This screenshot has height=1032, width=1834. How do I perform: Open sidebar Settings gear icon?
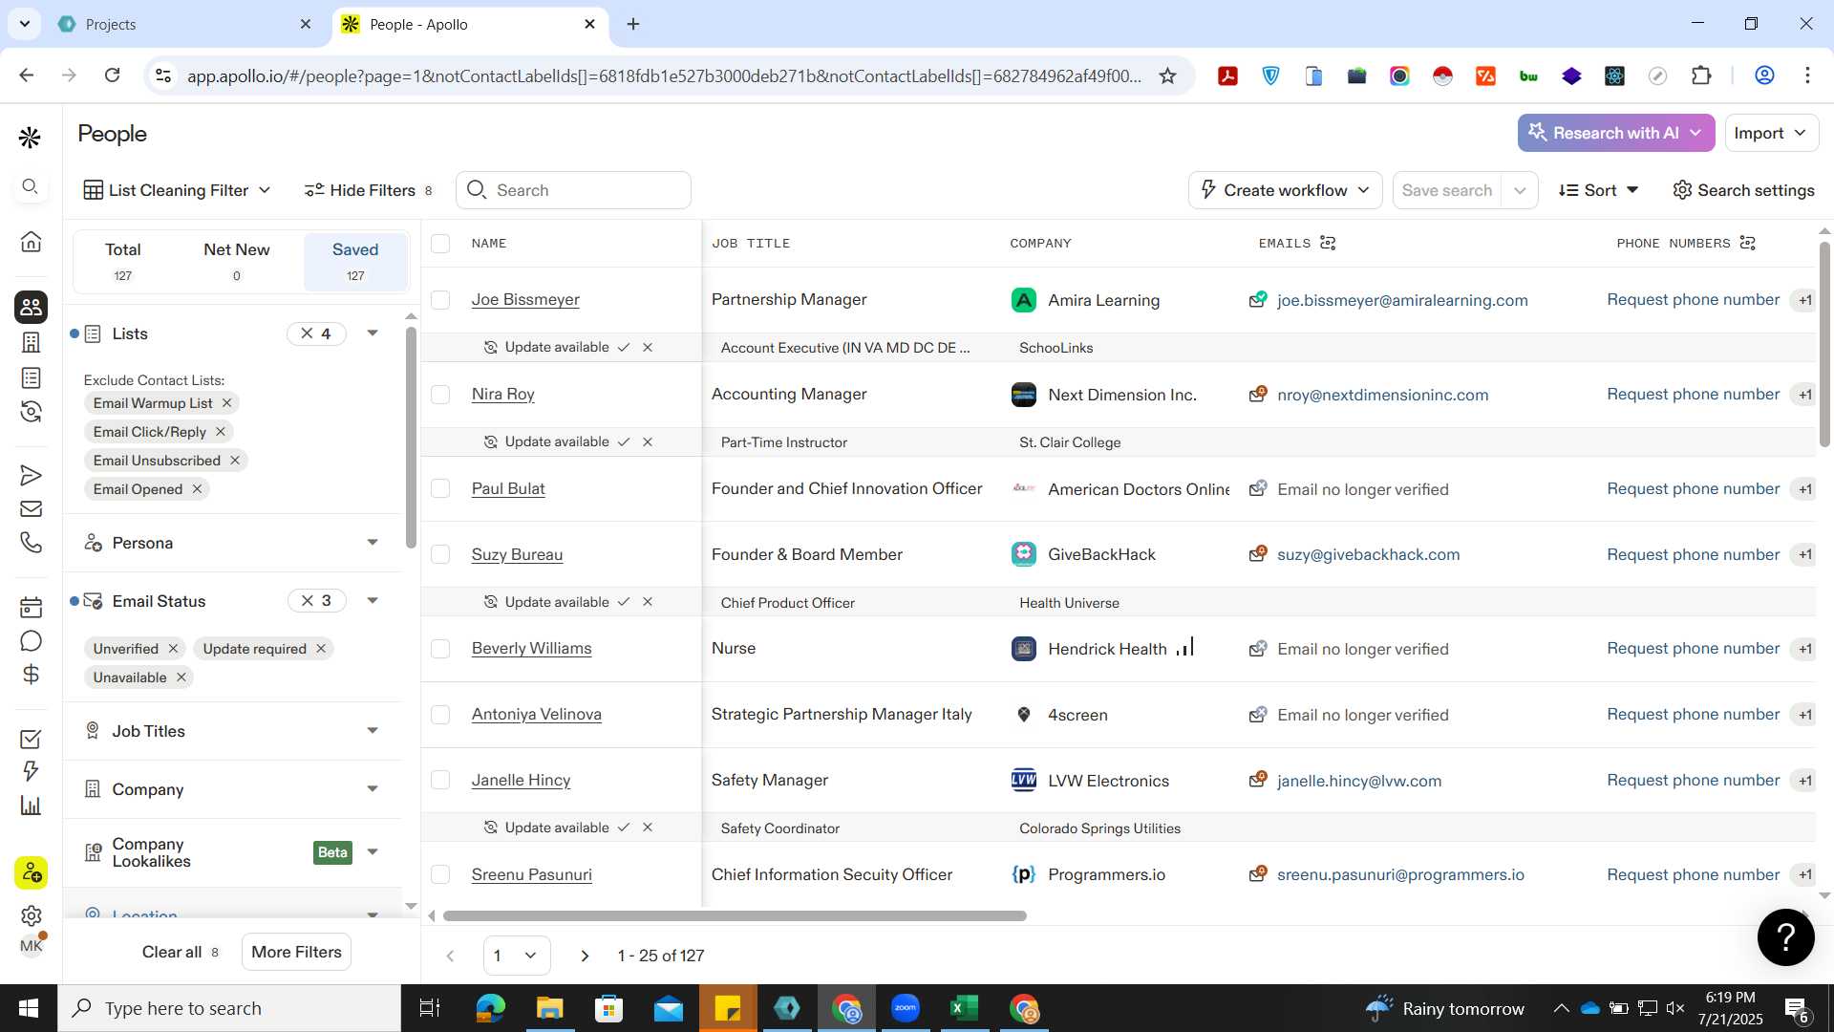point(31,915)
